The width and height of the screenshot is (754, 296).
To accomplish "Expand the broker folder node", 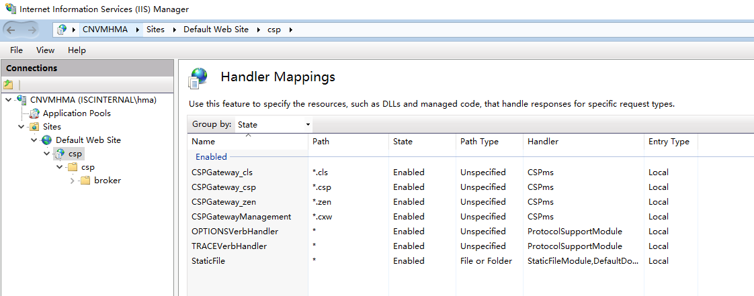I will (73, 181).
